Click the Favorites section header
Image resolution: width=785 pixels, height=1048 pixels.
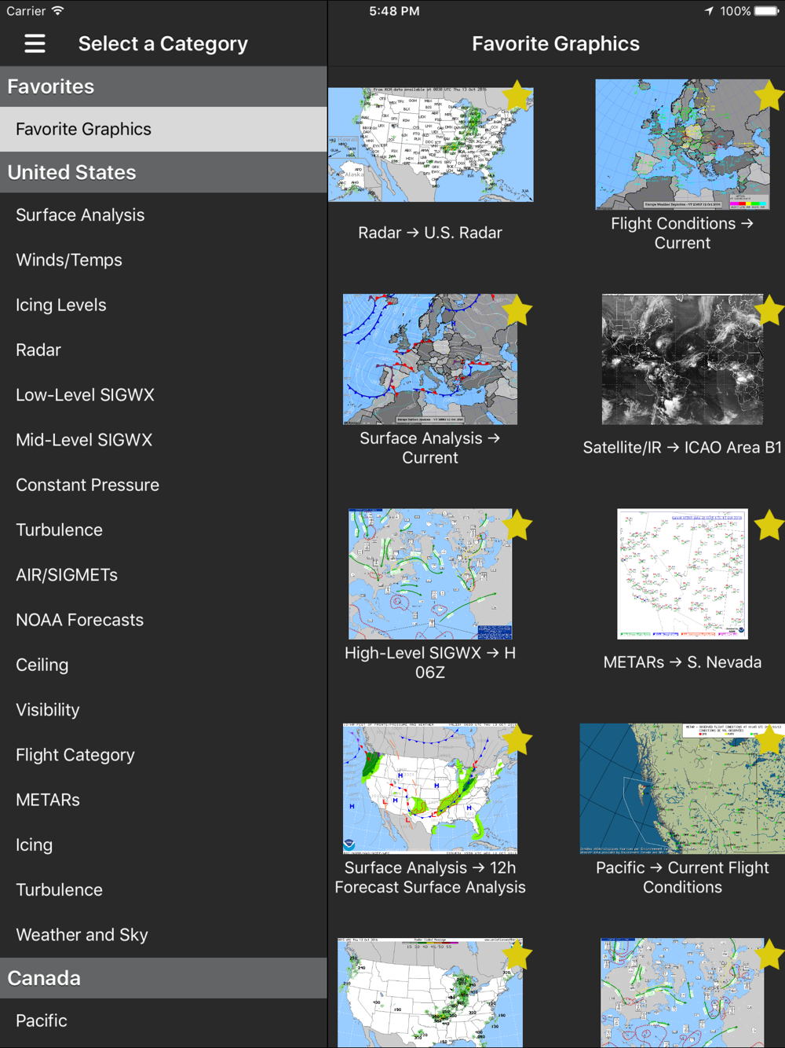pyautogui.click(x=163, y=86)
